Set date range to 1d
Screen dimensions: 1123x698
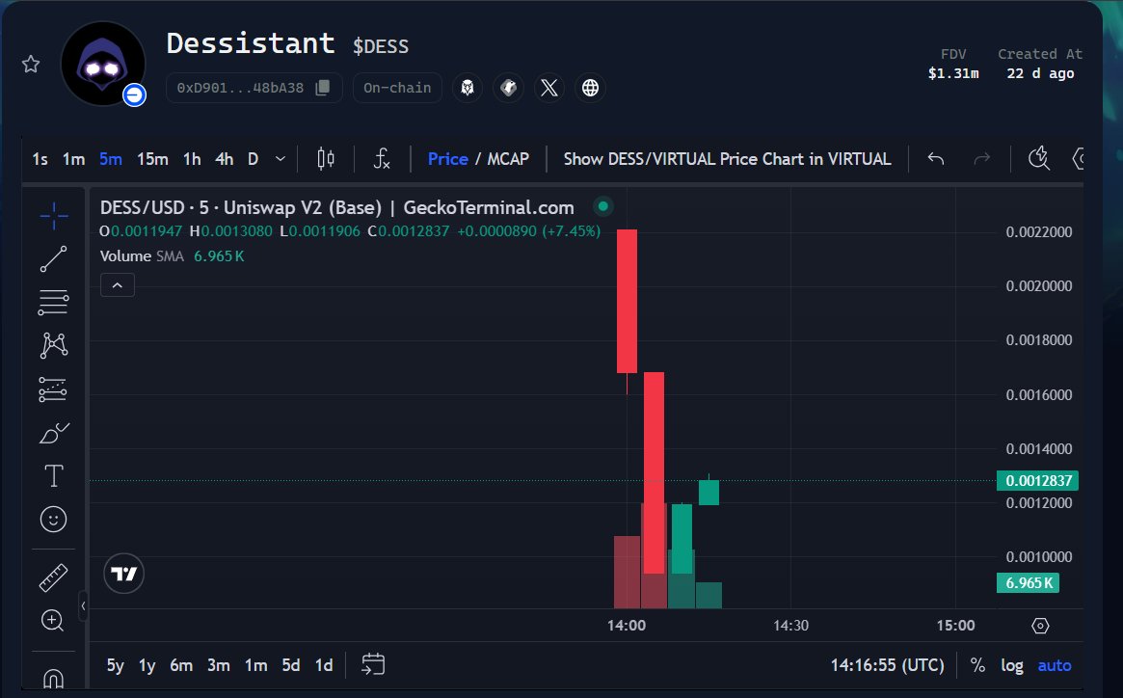pos(324,666)
